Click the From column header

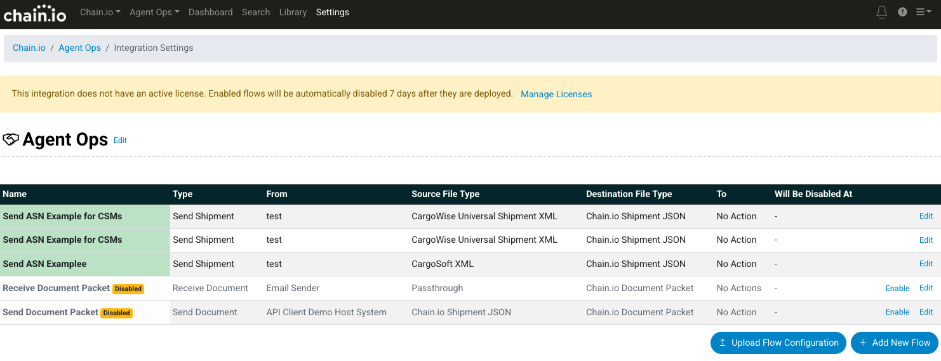(277, 194)
